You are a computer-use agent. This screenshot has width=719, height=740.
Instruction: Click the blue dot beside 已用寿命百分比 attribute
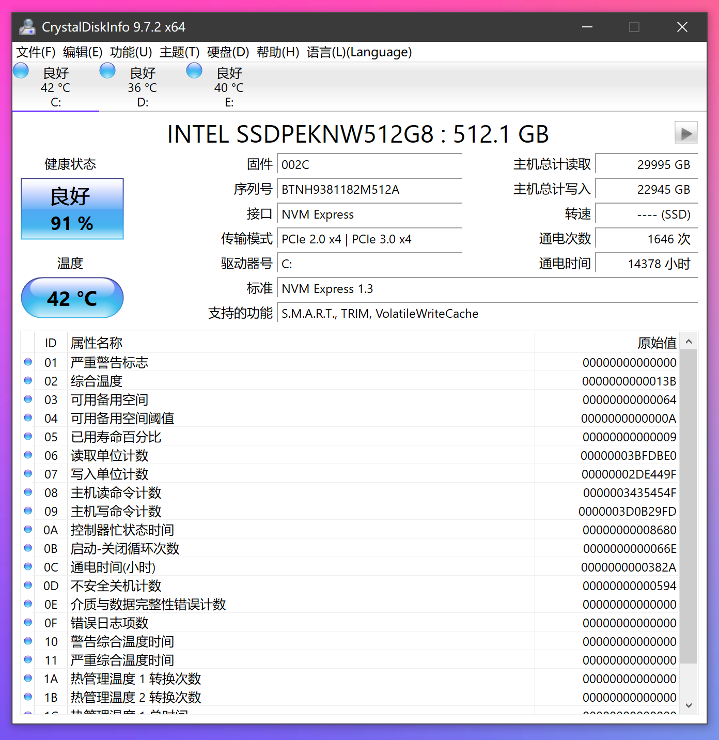[x=27, y=436]
